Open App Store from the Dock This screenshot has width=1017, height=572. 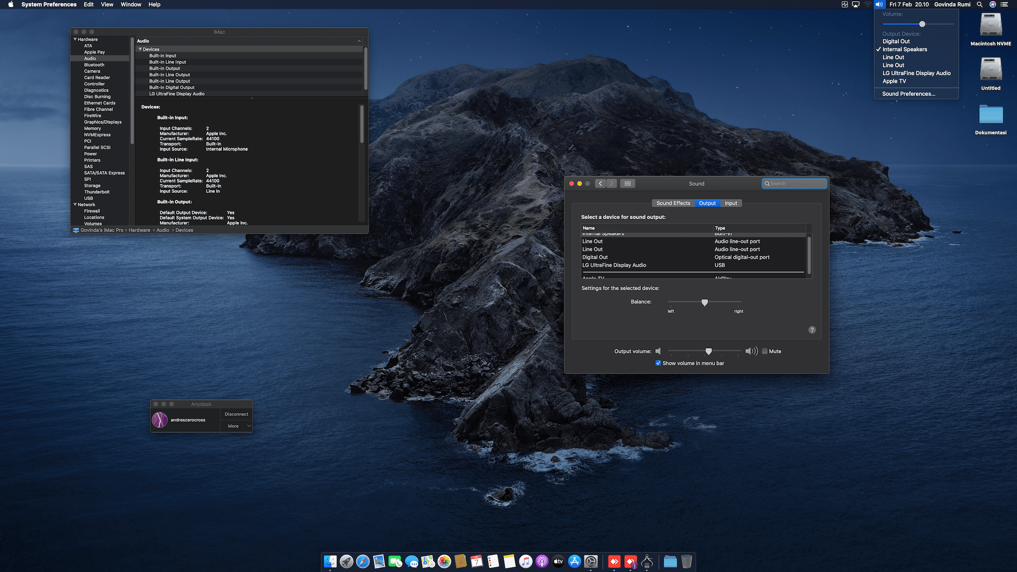(575, 561)
